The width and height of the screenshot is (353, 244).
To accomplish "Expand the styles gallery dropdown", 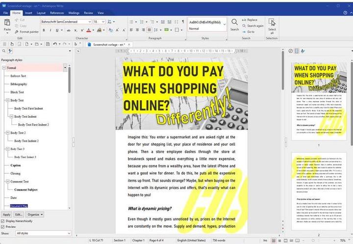I will pos(225,25).
